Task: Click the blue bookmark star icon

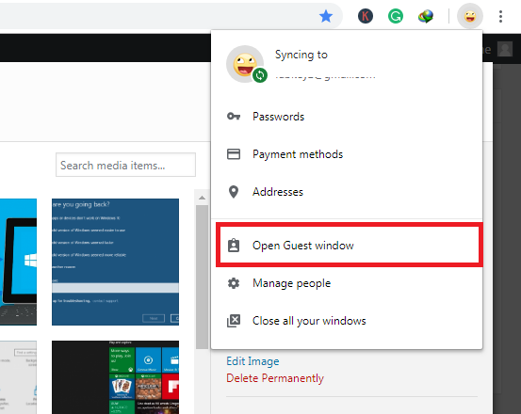Action: (326, 16)
